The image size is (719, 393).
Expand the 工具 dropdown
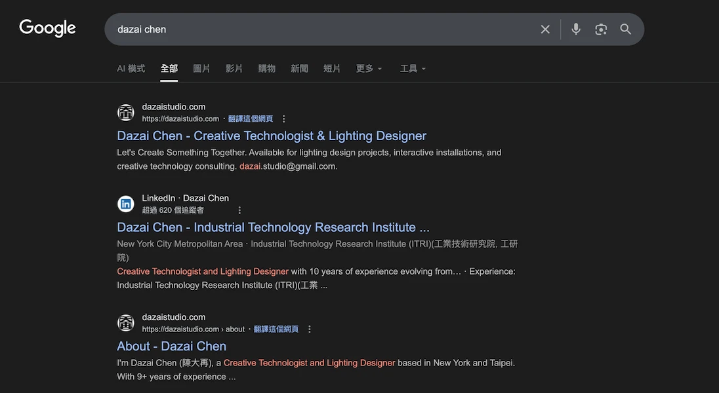(x=413, y=69)
